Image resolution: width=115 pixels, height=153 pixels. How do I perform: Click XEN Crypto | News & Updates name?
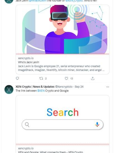click(x=35, y=87)
